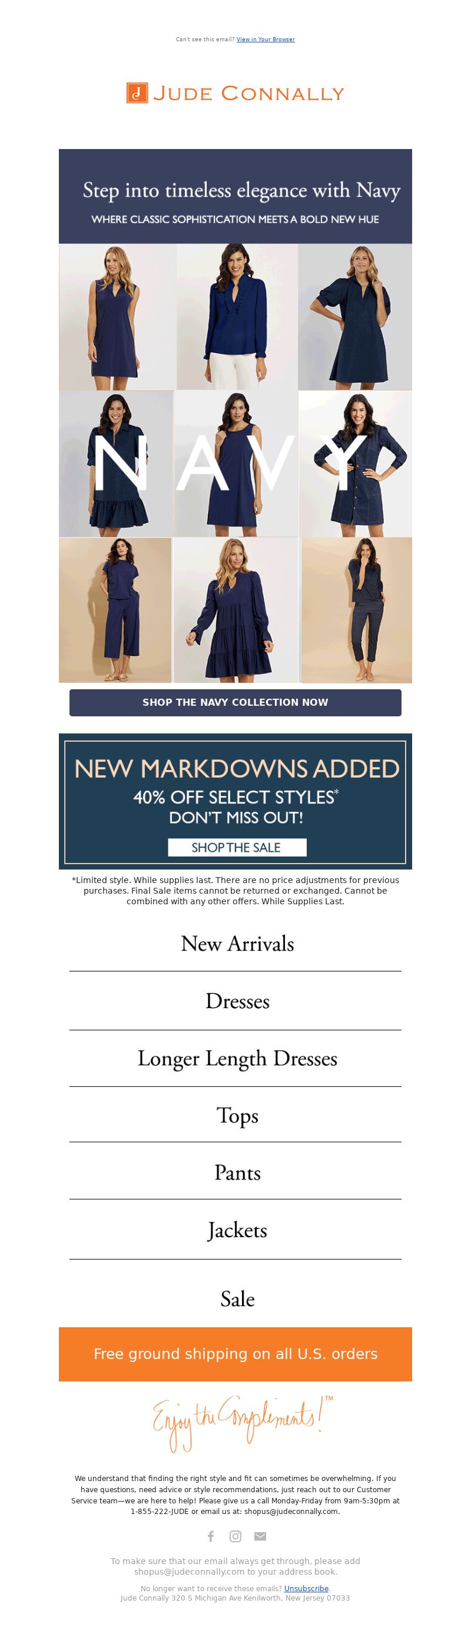Click Shop the Navy Collection Now button
This screenshot has height=1633, width=471.
point(235,702)
